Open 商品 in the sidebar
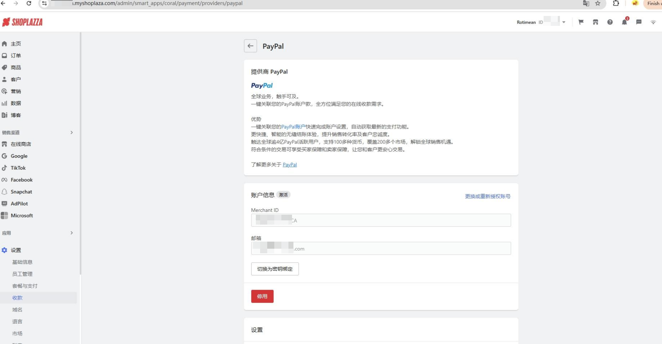662x344 pixels. coord(16,67)
